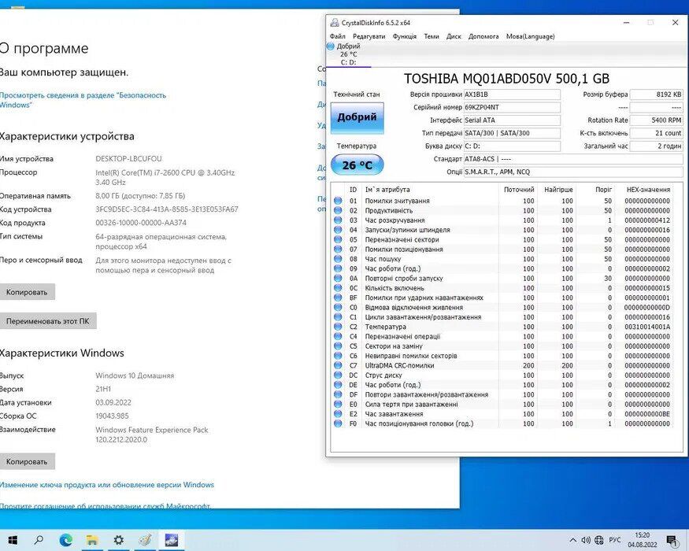Click the status orb for Помилки позиціонування
689x551 pixels.
pyautogui.click(x=338, y=250)
